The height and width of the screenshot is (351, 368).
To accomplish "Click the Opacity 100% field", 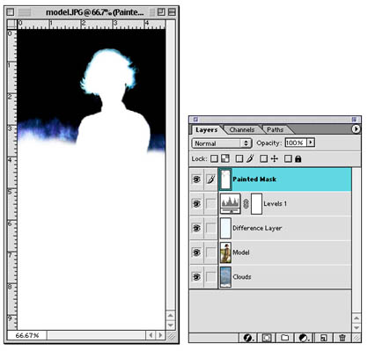I will pos(296,143).
